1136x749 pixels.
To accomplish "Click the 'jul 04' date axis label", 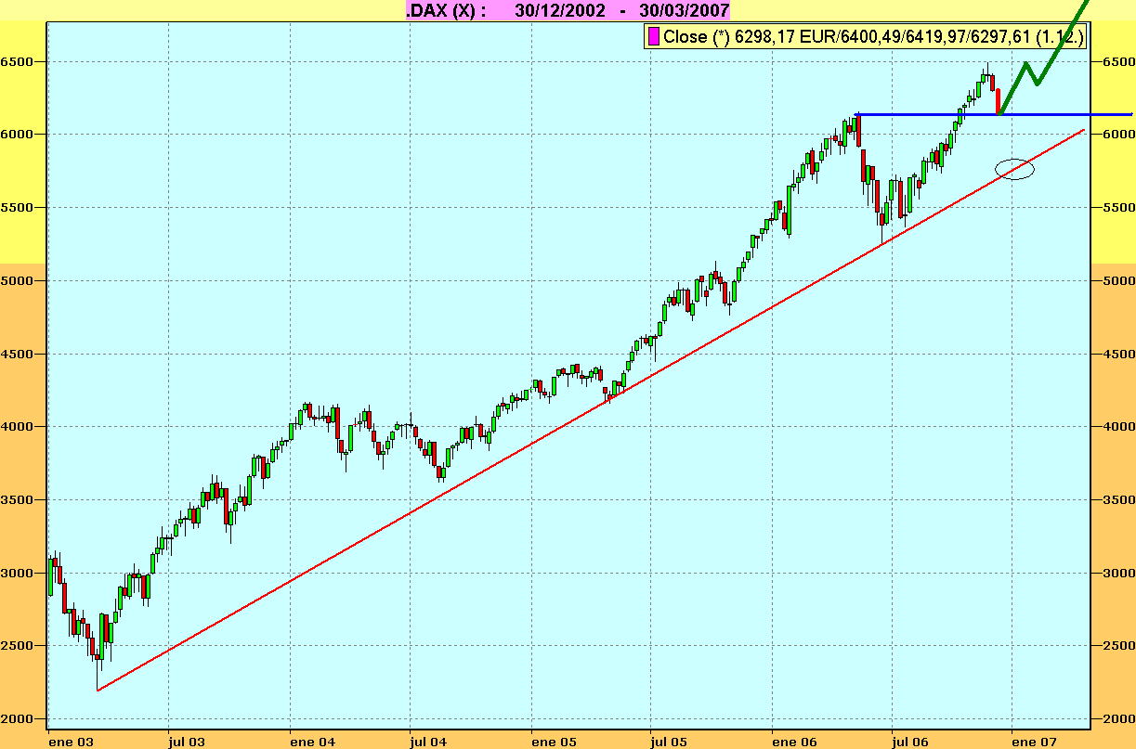I will point(428,741).
